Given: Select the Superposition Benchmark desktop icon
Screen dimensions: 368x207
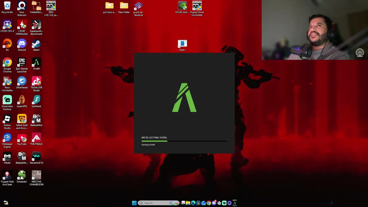Looking at the screenshot, I should coord(36,28).
